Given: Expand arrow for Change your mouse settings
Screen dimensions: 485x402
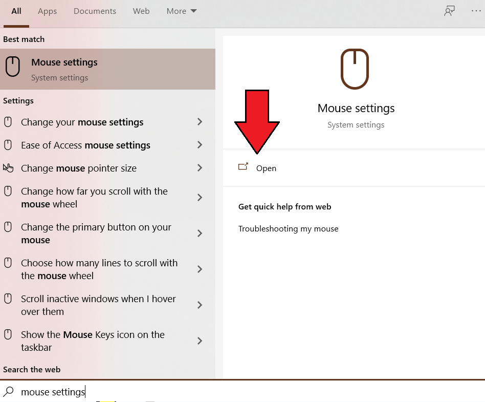Looking at the screenshot, I should pos(200,122).
